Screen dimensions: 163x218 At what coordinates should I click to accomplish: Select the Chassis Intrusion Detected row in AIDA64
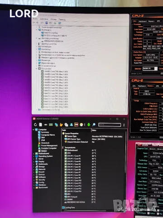(94, 142)
